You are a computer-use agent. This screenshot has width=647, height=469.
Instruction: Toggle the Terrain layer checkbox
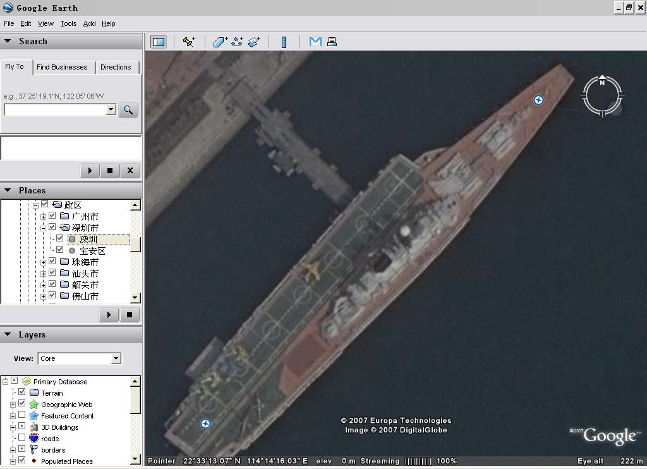22,392
